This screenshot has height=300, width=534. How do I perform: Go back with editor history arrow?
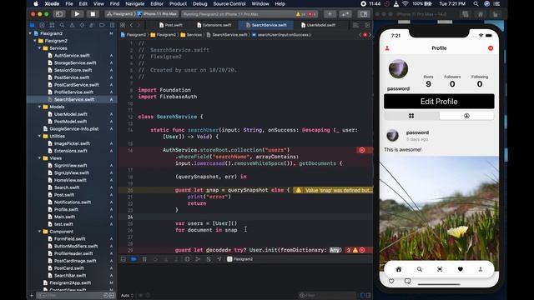pyautogui.click(x=131, y=25)
